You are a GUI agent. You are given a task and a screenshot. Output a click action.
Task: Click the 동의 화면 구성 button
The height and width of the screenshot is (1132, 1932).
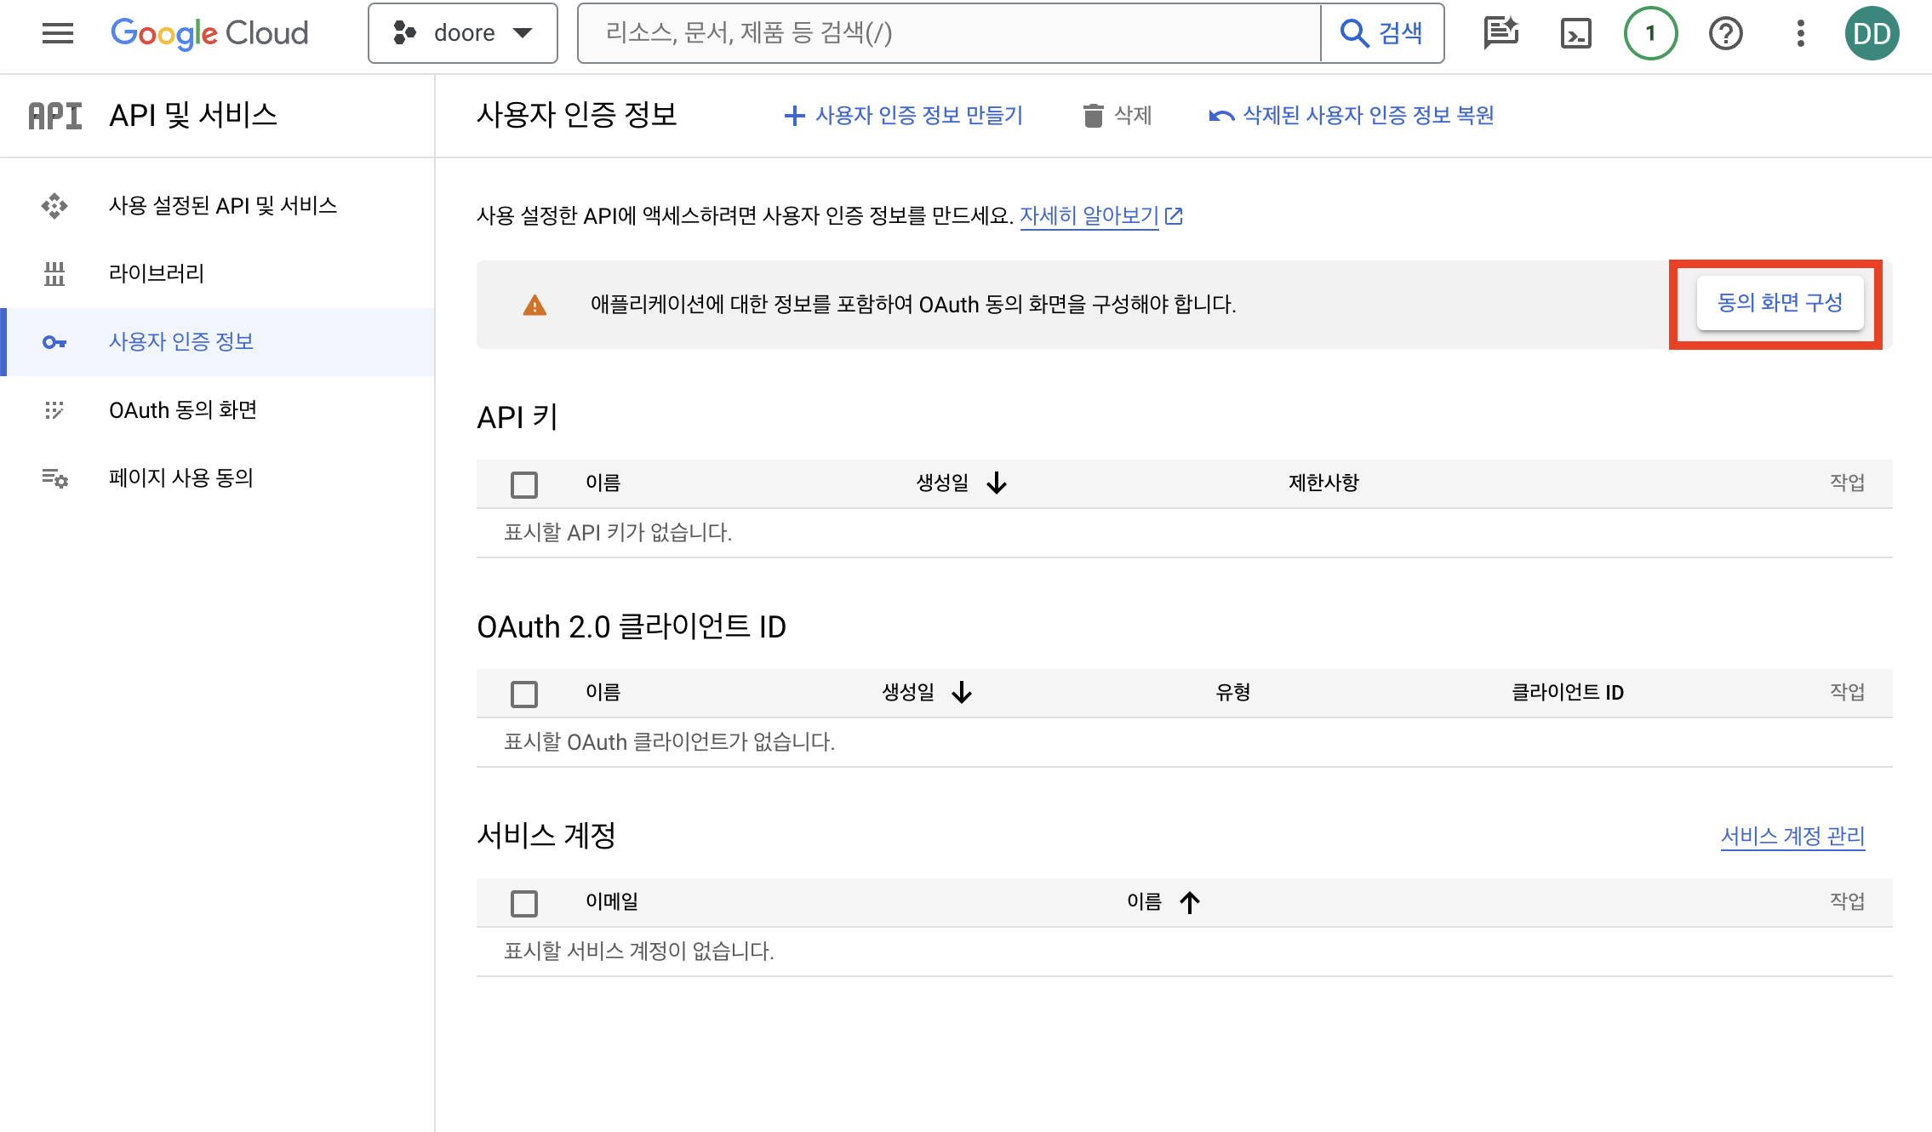[x=1780, y=303]
